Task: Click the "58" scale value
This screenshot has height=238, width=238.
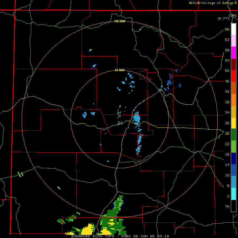Action: coord(227,50)
